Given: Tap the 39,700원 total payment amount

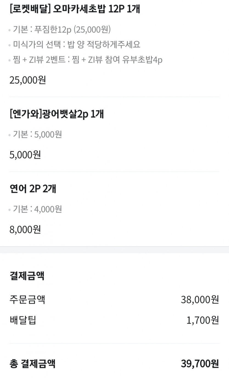Looking at the screenshot, I should 200,364.
